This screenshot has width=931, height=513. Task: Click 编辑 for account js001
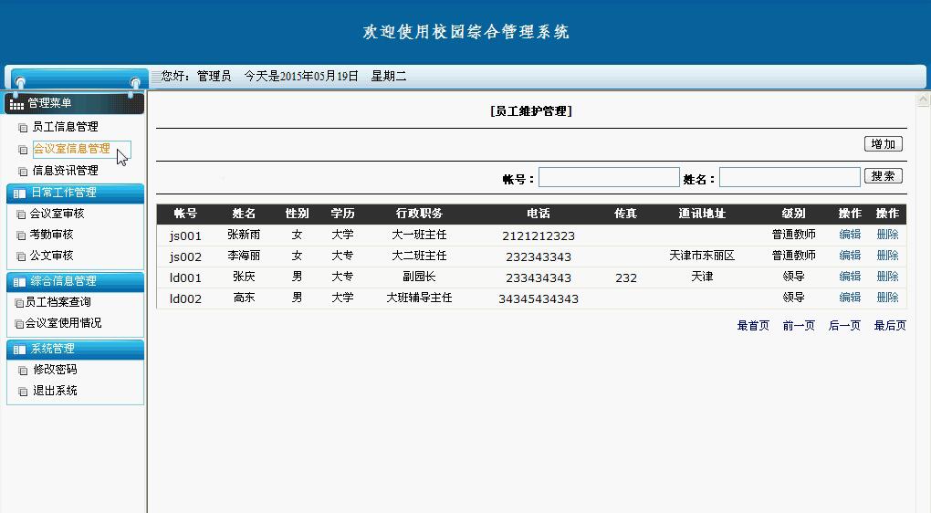850,235
